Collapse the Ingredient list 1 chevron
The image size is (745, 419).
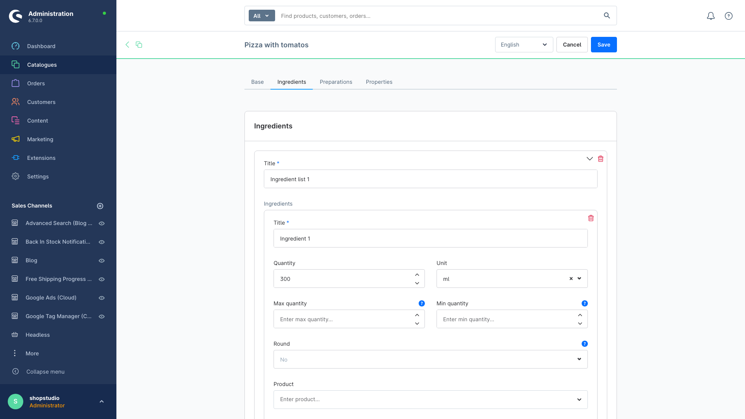(589, 159)
